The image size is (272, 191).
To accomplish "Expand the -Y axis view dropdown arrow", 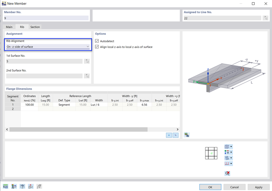I will click(x=231, y=152).
